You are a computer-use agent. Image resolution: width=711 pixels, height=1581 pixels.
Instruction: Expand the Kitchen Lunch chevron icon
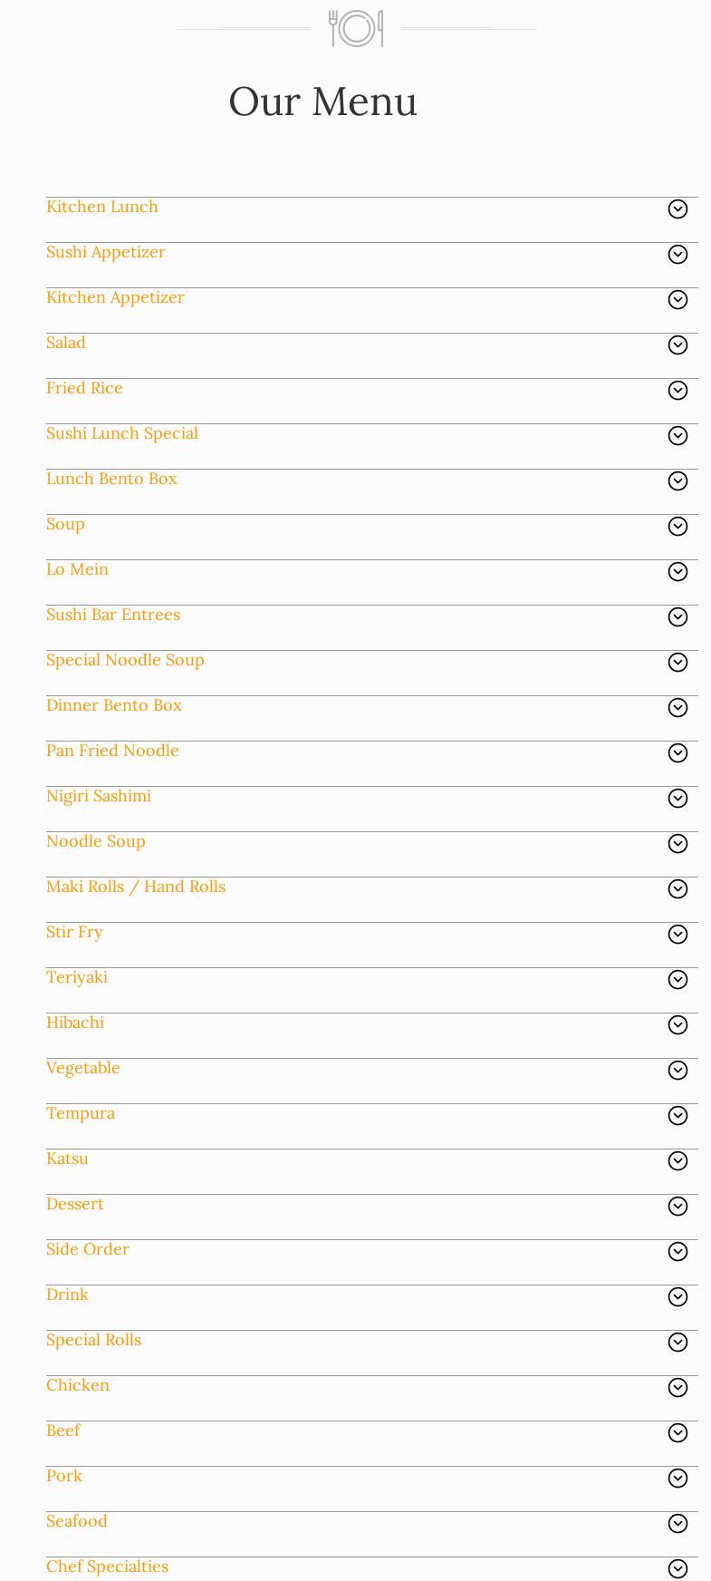pyautogui.click(x=677, y=209)
